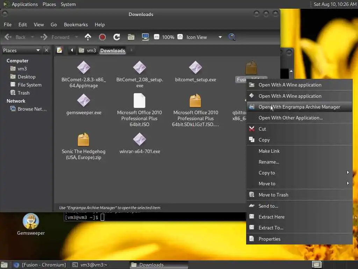Open the home folder toolbar icon
Image resolution: width=358 pixels, height=269 pixels.
click(131, 37)
